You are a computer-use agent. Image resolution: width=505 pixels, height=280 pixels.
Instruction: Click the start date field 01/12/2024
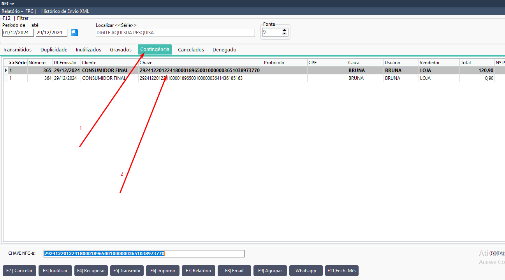click(x=18, y=33)
